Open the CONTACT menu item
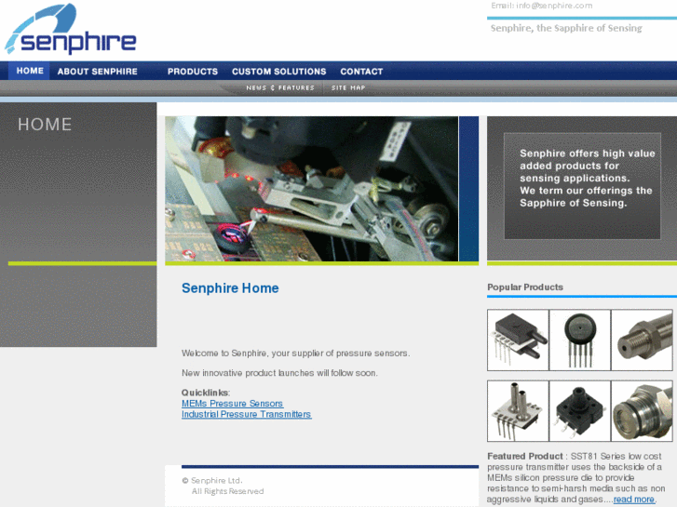 point(361,72)
